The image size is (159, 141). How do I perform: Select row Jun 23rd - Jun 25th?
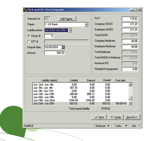(81, 104)
